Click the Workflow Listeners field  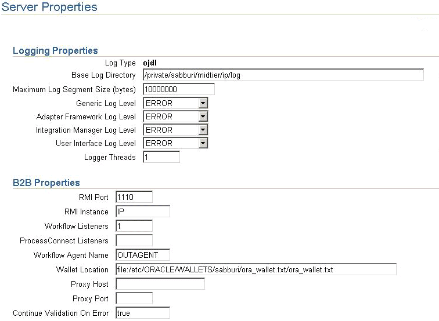[x=134, y=226]
